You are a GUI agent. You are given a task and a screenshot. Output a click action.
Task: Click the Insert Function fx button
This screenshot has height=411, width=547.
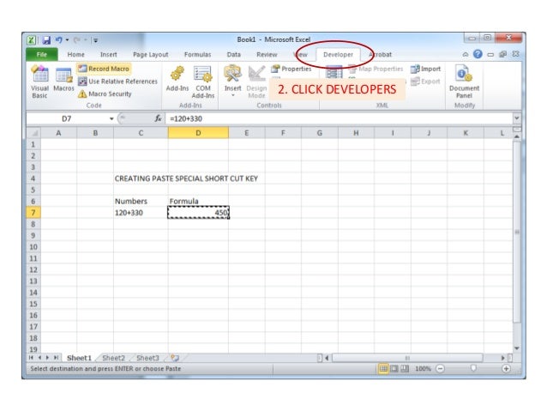(x=158, y=118)
